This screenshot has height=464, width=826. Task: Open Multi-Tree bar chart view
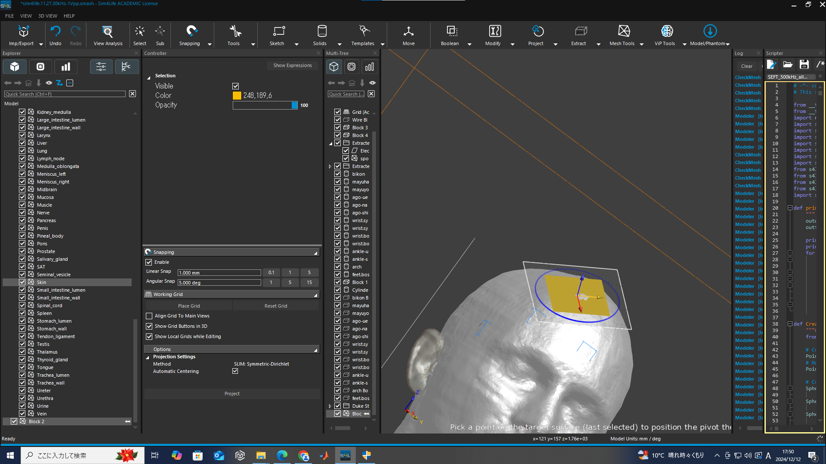(369, 67)
